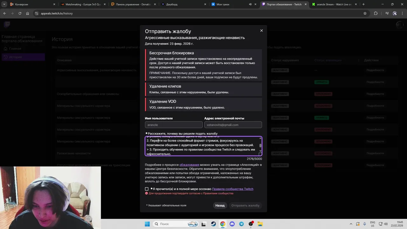Click the Twitch logo in page header
This screenshot has width=407, height=229.
[x=7, y=24]
